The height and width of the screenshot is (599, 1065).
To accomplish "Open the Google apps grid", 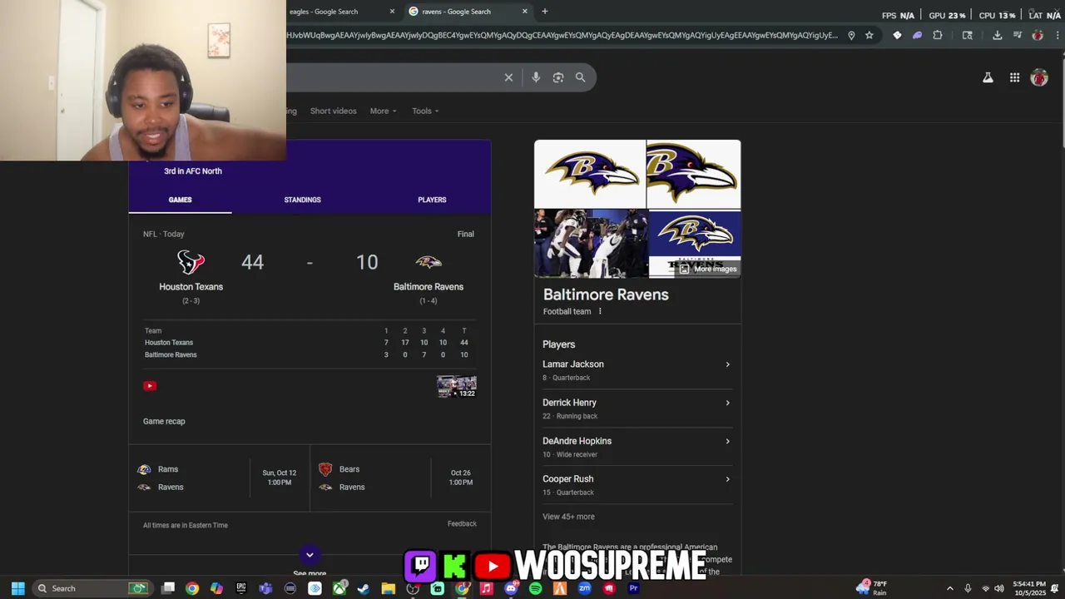I will (1014, 77).
